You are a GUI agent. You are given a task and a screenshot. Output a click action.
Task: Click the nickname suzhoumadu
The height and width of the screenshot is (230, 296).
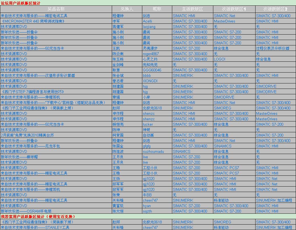tap(153, 151)
